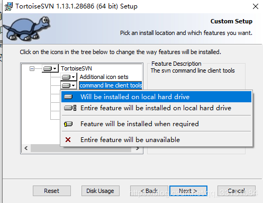Open Additional icon sets install-state dropdown
263x203 pixels.
(69, 77)
